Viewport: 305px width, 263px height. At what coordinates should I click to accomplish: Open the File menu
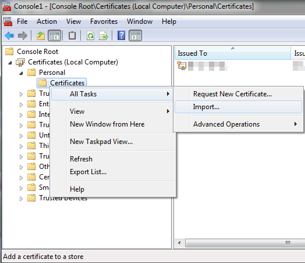(22, 21)
